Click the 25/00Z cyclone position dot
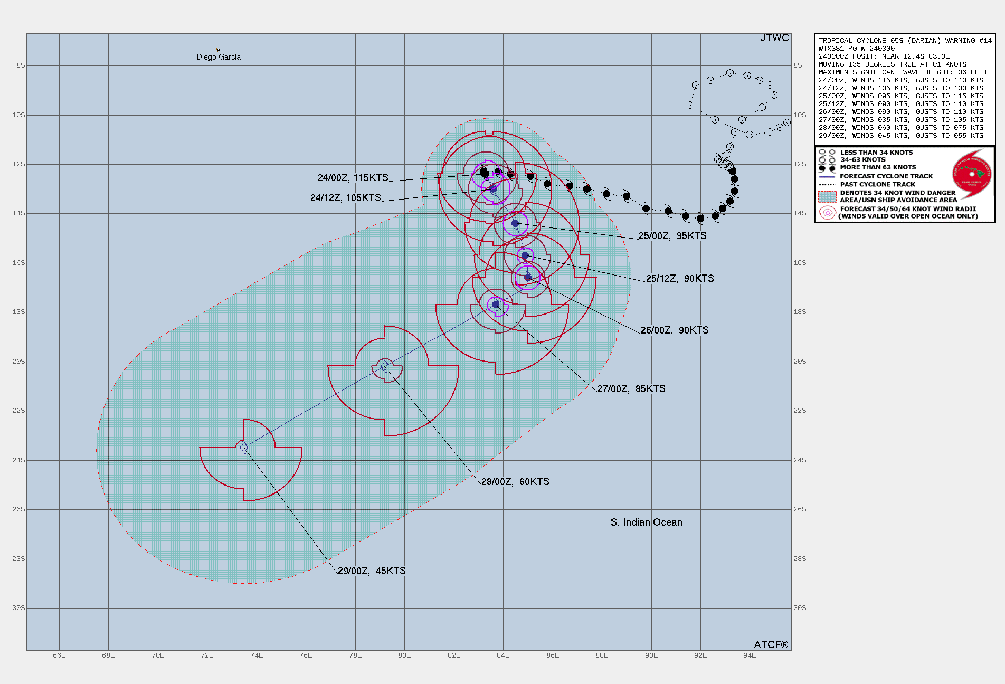 tap(515, 223)
